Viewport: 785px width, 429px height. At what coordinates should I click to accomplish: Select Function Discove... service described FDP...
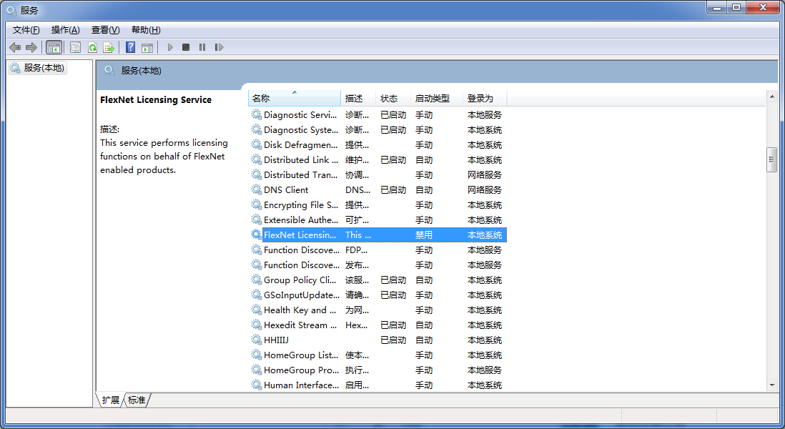tap(378, 250)
